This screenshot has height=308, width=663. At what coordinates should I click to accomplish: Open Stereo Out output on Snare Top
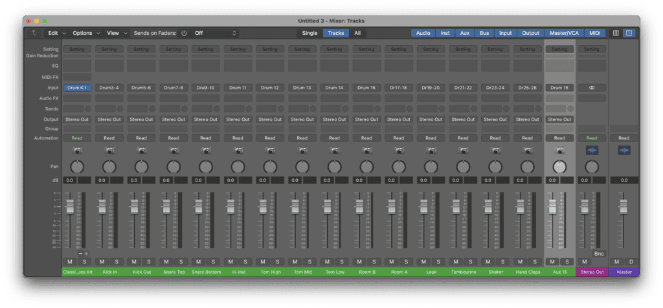pyautogui.click(x=174, y=119)
